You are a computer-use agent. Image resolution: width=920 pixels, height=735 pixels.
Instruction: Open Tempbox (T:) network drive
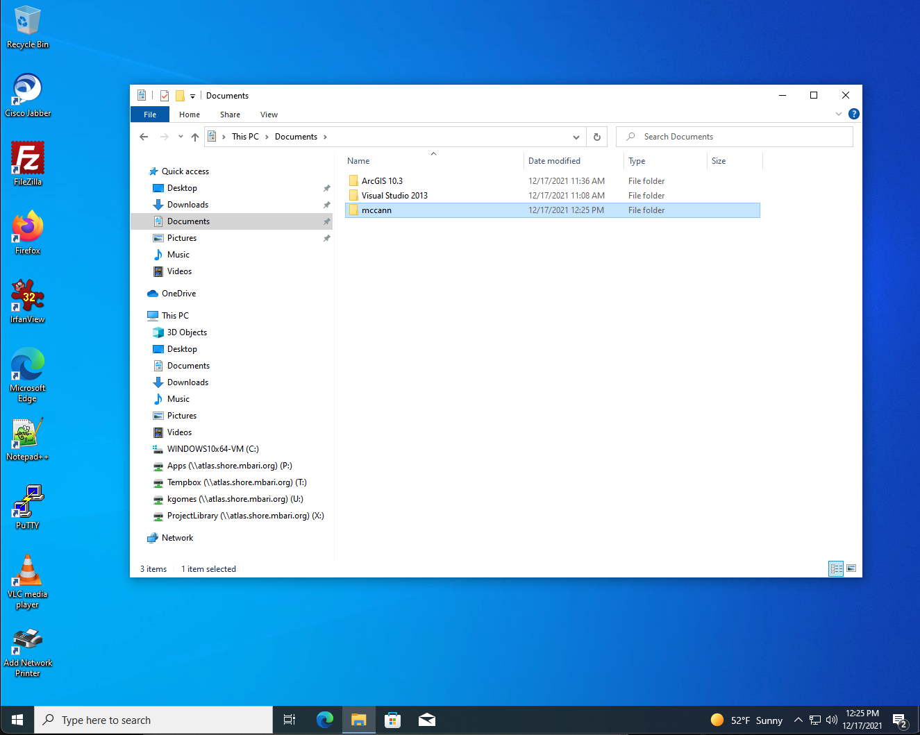coord(229,482)
